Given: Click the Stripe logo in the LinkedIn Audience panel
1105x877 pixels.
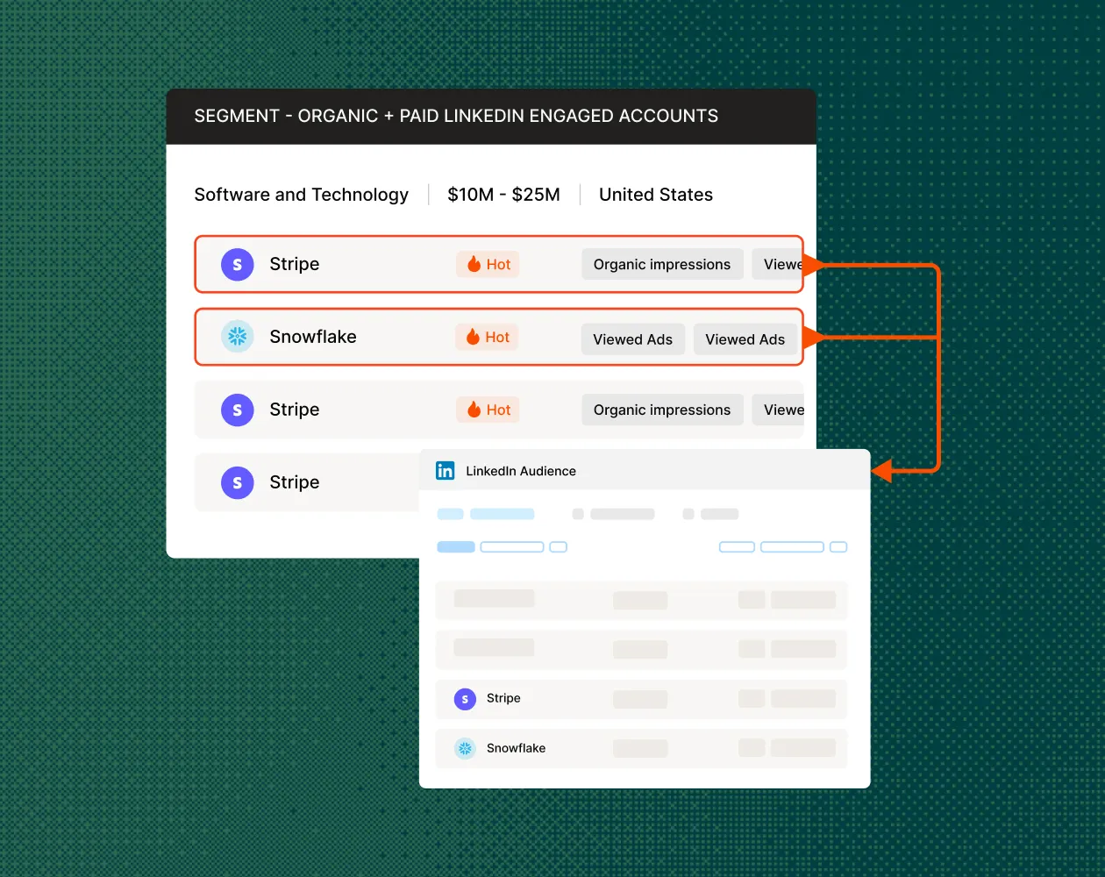Looking at the screenshot, I should tap(465, 699).
